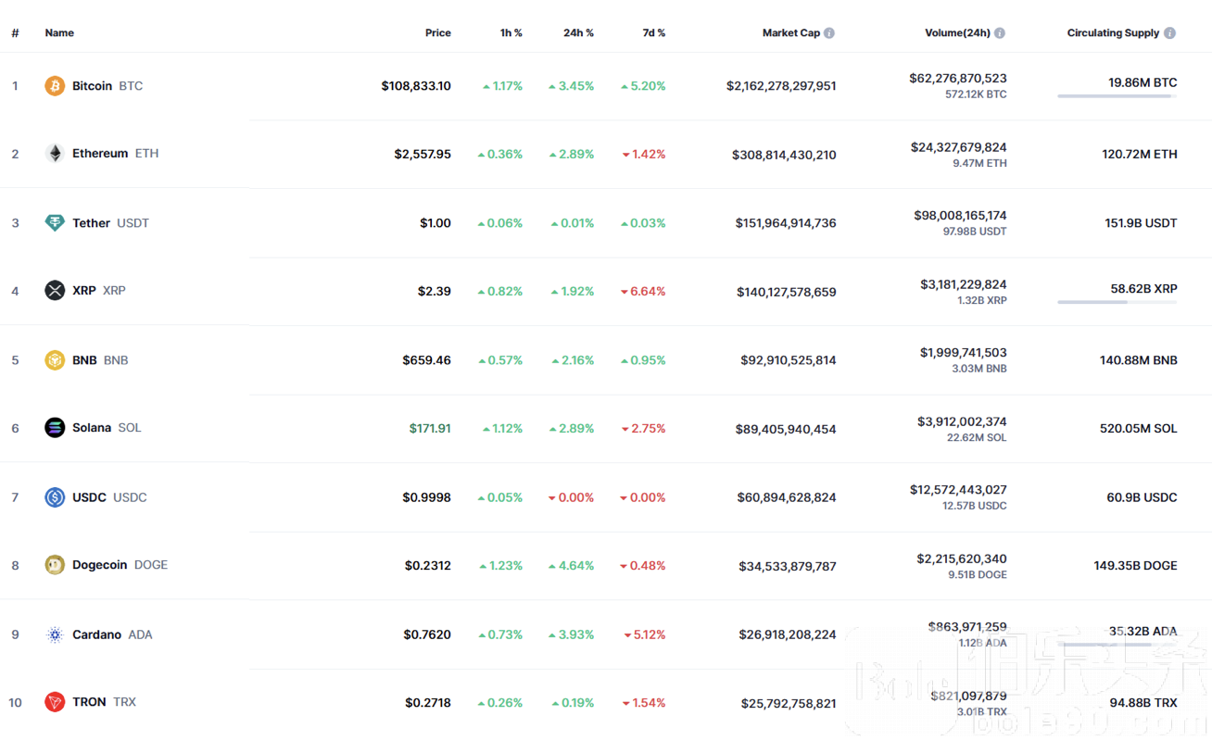Open the Ethereum ETH page link
This screenshot has height=741, width=1212.
pos(116,154)
